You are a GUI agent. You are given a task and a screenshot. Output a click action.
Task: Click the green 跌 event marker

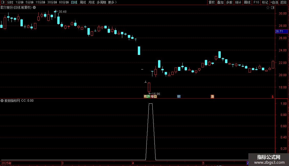click(149, 97)
